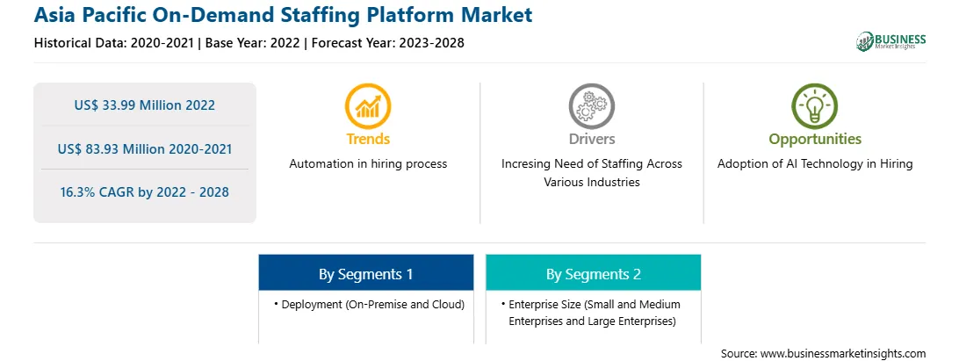
Task: Click the Drivers heading label
Action: (x=591, y=139)
